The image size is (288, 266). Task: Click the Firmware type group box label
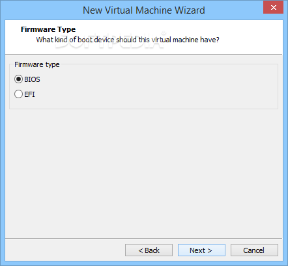point(37,64)
